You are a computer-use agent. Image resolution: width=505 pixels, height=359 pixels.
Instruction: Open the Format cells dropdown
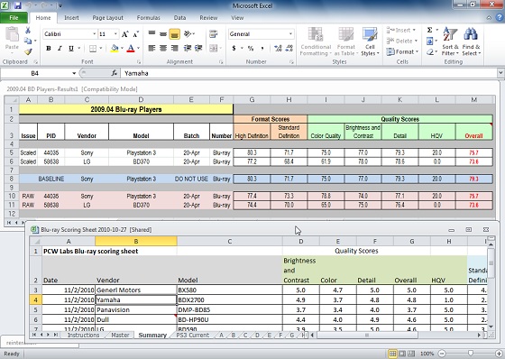[x=402, y=51]
